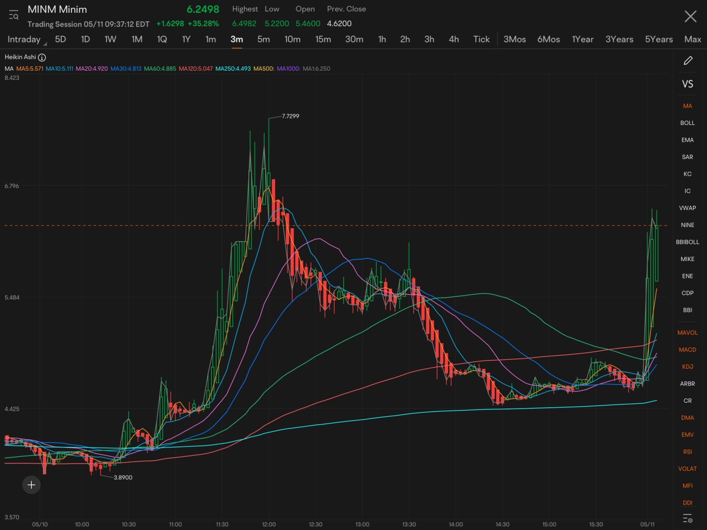Open the stock search list icon

tap(14, 15)
